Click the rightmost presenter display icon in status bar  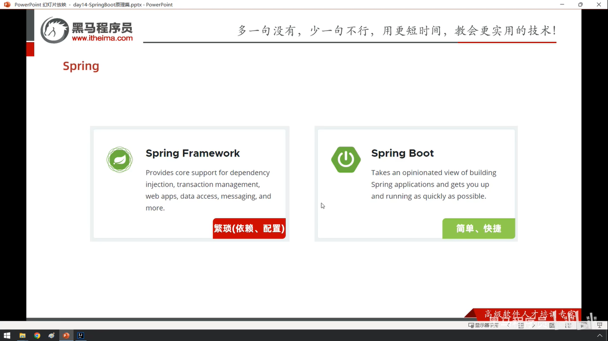pos(599,325)
